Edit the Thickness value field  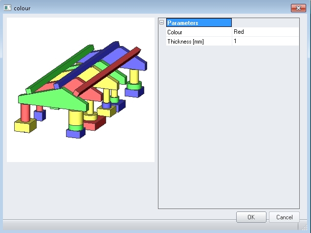coord(266,41)
